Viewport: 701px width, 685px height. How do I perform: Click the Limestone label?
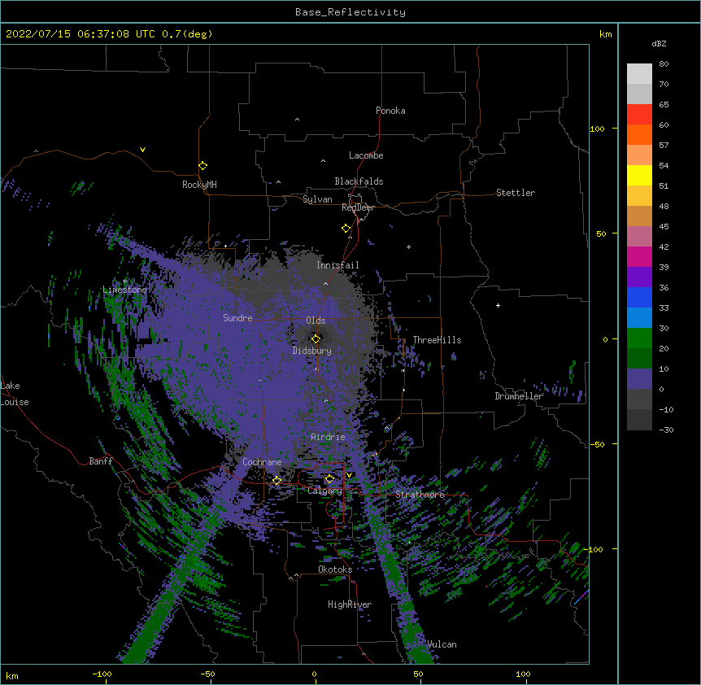point(124,290)
